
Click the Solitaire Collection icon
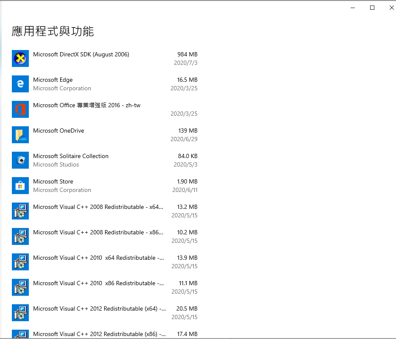(x=20, y=160)
